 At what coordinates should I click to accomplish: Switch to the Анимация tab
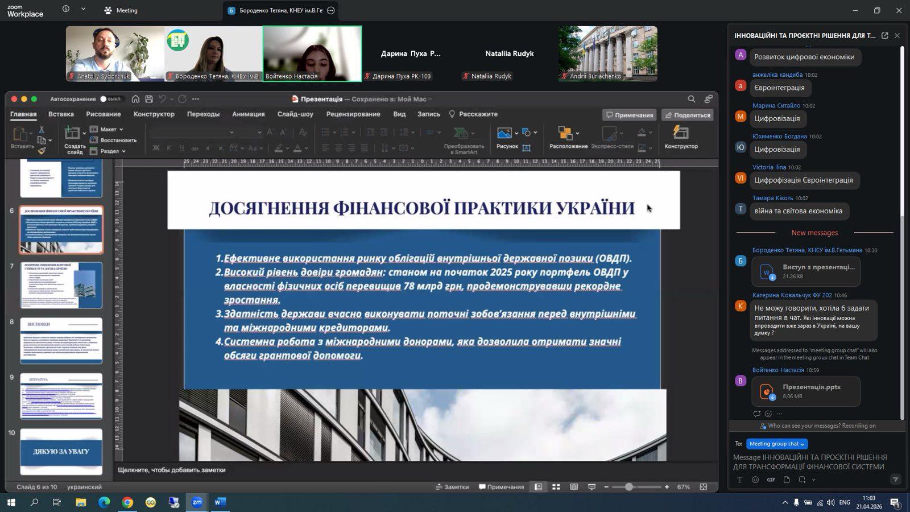[x=248, y=114]
